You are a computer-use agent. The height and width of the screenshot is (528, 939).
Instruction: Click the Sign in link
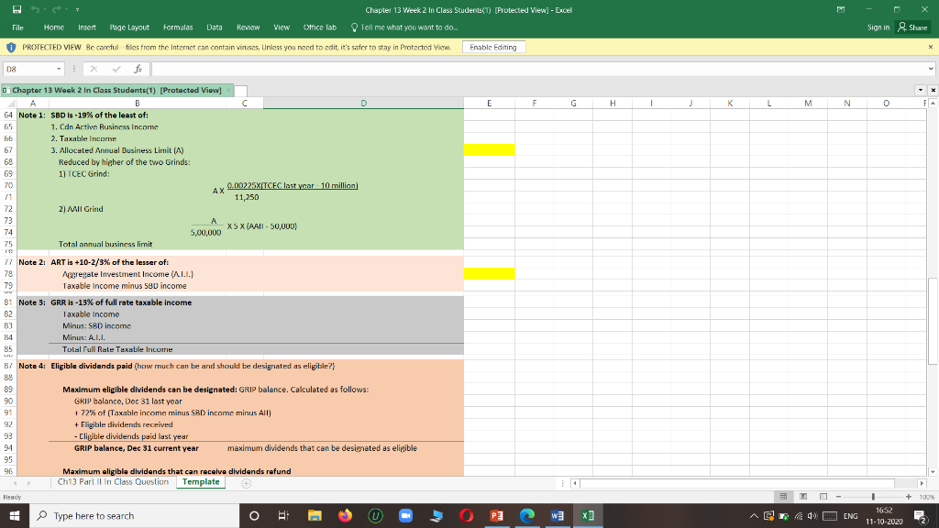point(878,27)
